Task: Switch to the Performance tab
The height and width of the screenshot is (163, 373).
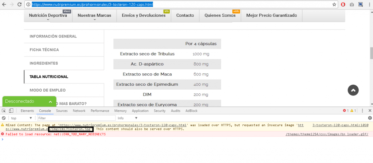Action: pos(100,110)
